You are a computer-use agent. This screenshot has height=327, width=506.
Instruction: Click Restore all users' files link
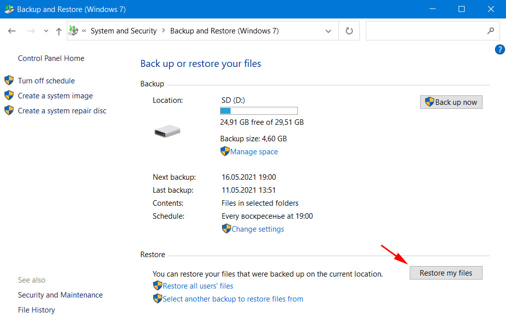tap(198, 286)
